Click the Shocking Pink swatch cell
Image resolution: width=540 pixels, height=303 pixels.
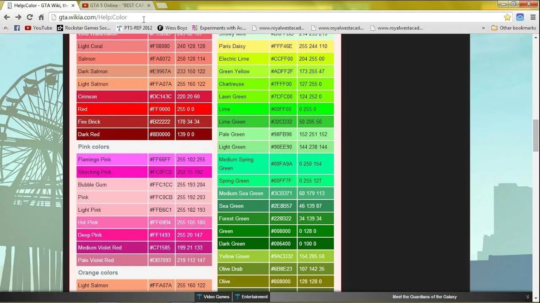tap(112, 172)
